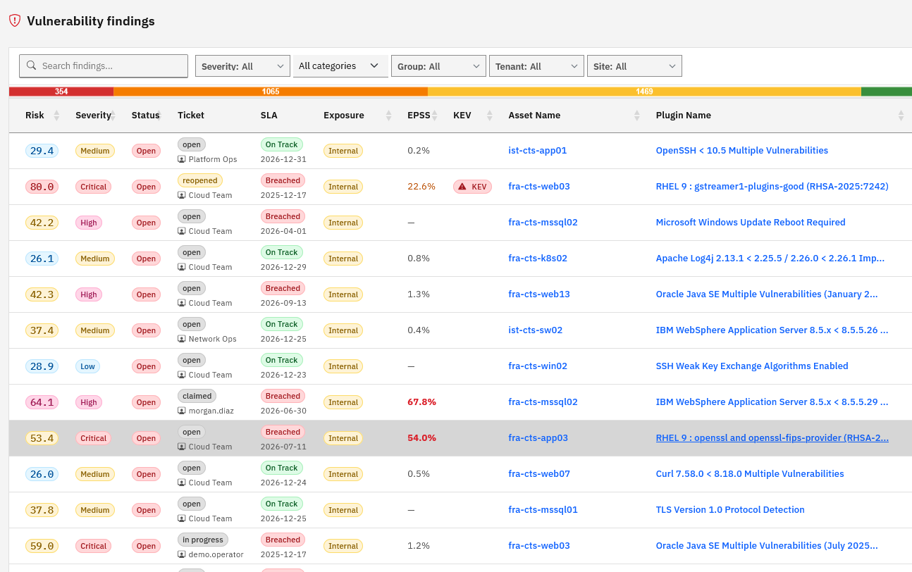Click the team icon beside Platform Ops

182,160
